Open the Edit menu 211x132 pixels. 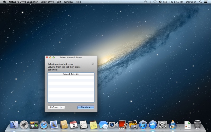pyautogui.click(x=59, y=2)
